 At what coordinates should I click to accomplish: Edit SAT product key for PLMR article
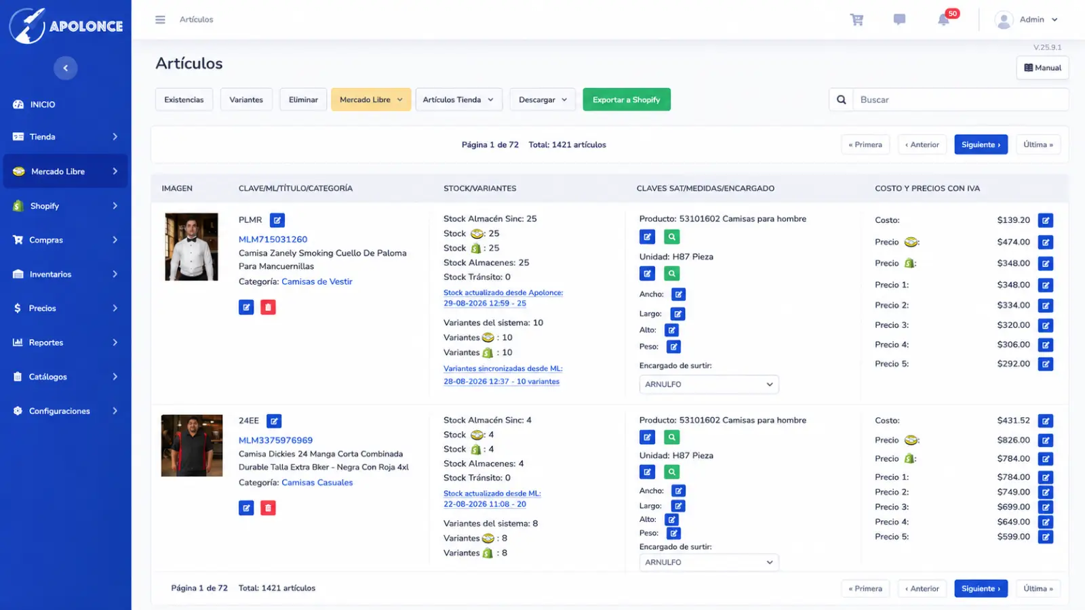point(648,237)
